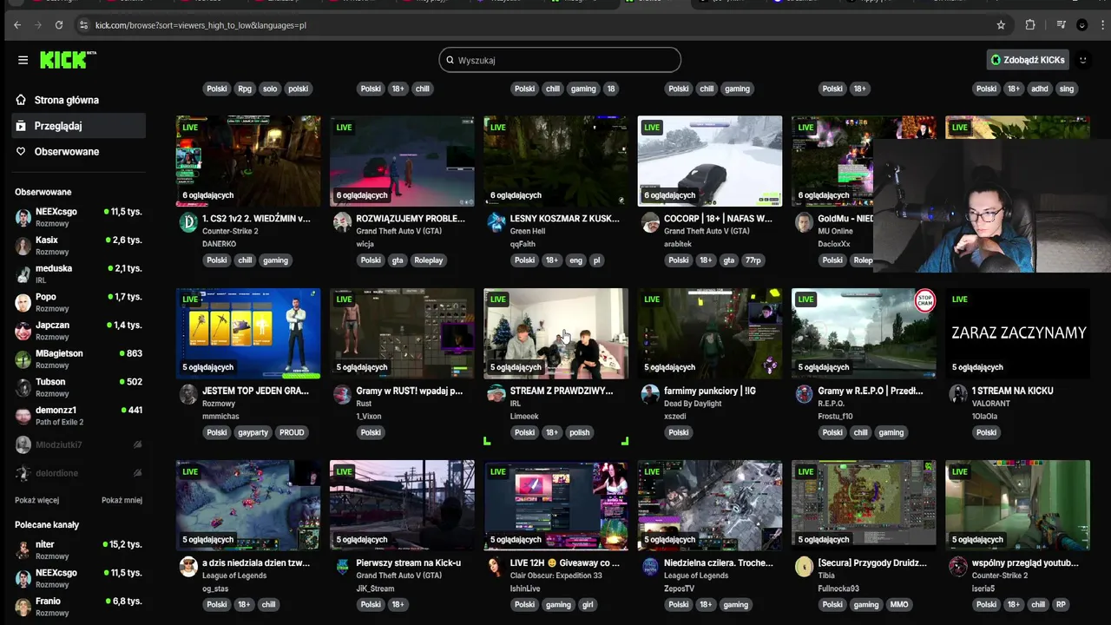Click ZeposTV channel avatar
This screenshot has height=625, width=1111.
coord(650,567)
